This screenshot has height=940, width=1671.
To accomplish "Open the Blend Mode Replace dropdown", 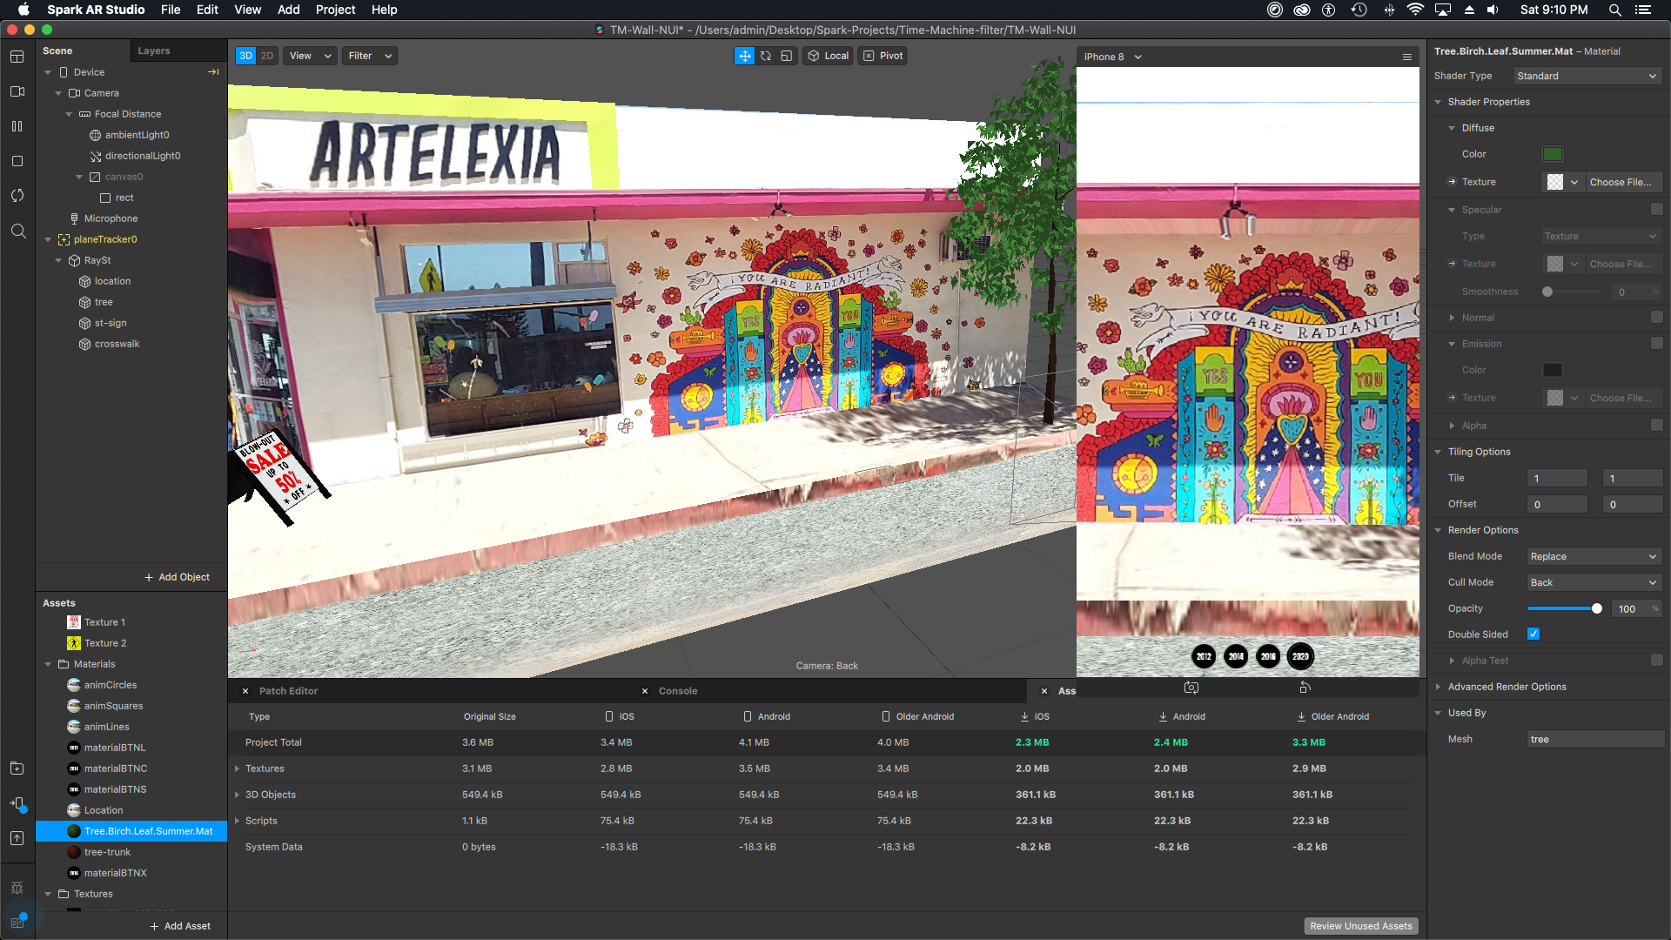I will coord(1594,556).
